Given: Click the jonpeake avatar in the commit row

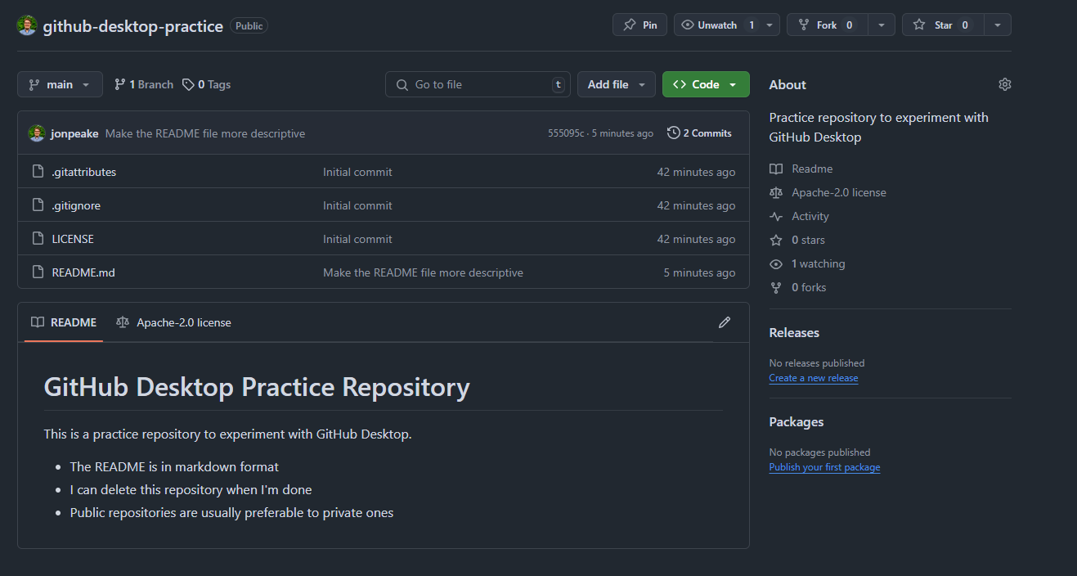Looking at the screenshot, I should (x=36, y=133).
